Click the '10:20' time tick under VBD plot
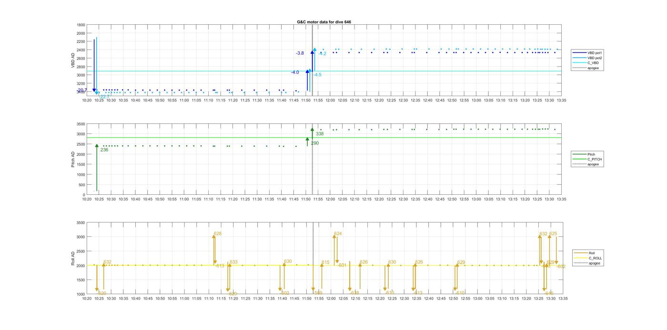Screen dimensions: 667x330 click(87, 100)
